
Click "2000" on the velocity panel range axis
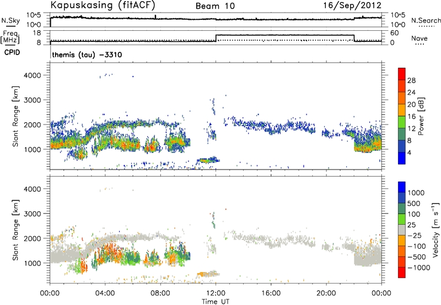coord(33,238)
